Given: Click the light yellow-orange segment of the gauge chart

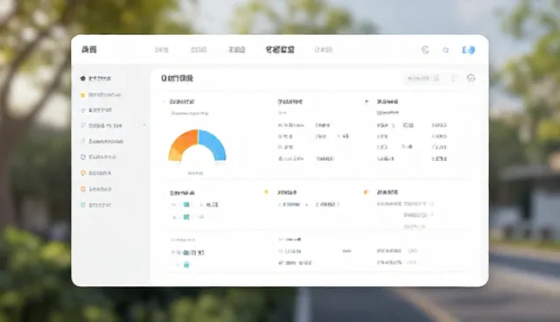Looking at the screenshot, I should (174, 155).
